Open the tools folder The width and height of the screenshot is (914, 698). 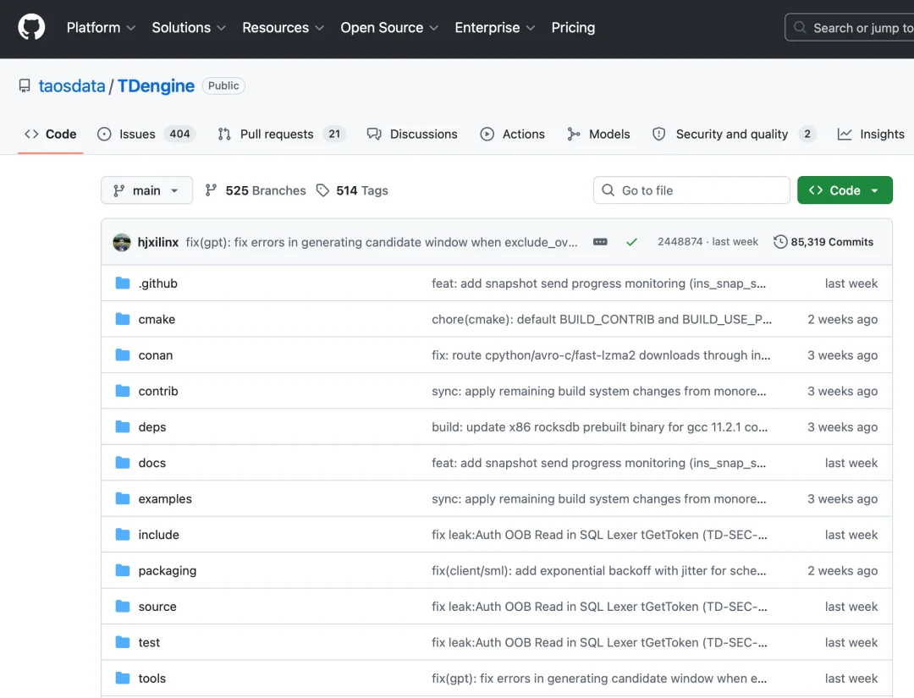[152, 679]
